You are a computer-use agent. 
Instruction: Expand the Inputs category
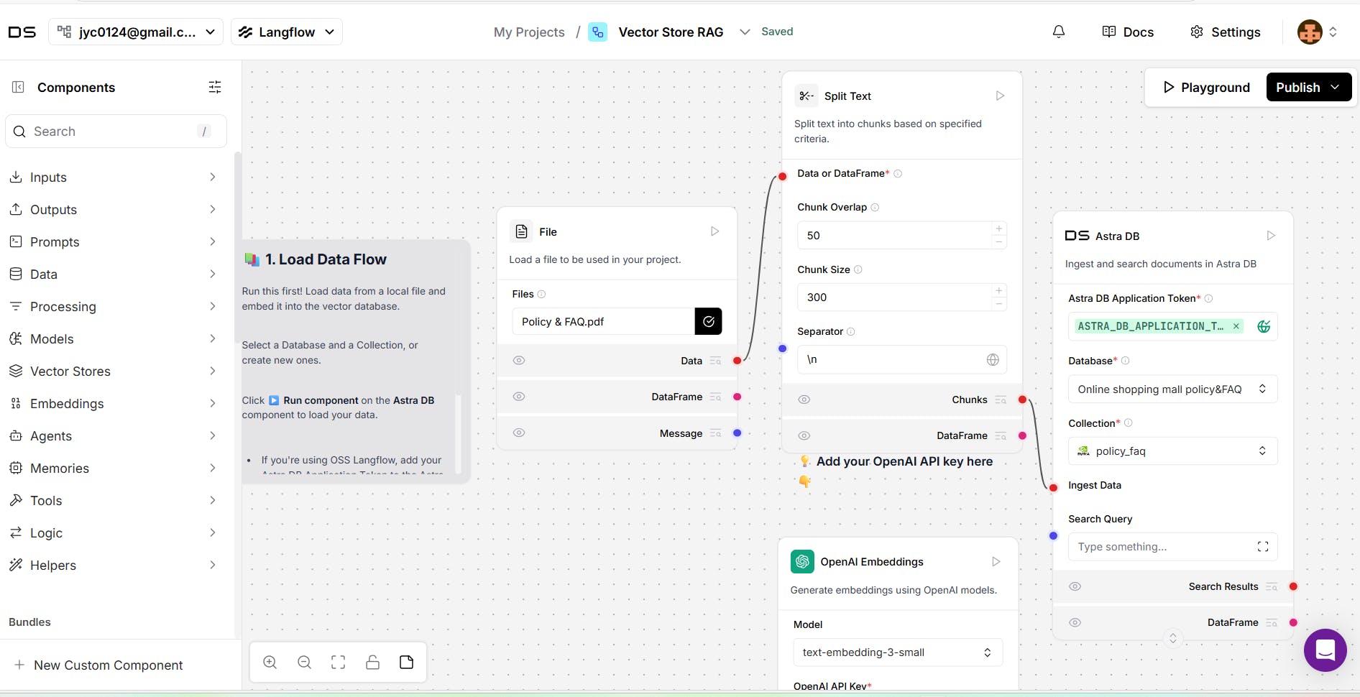coord(113,177)
